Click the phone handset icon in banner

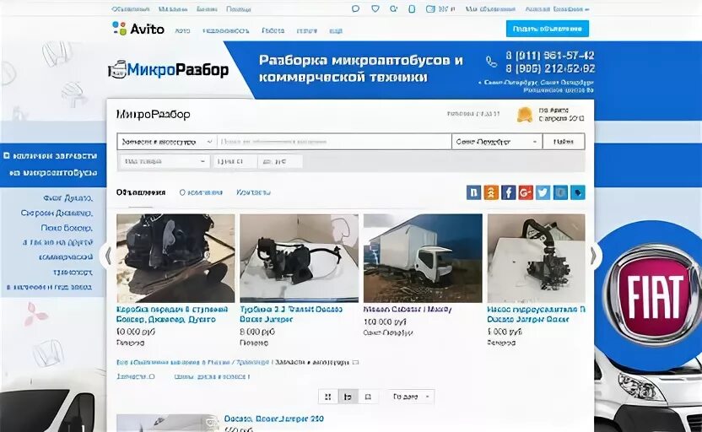tap(491, 62)
